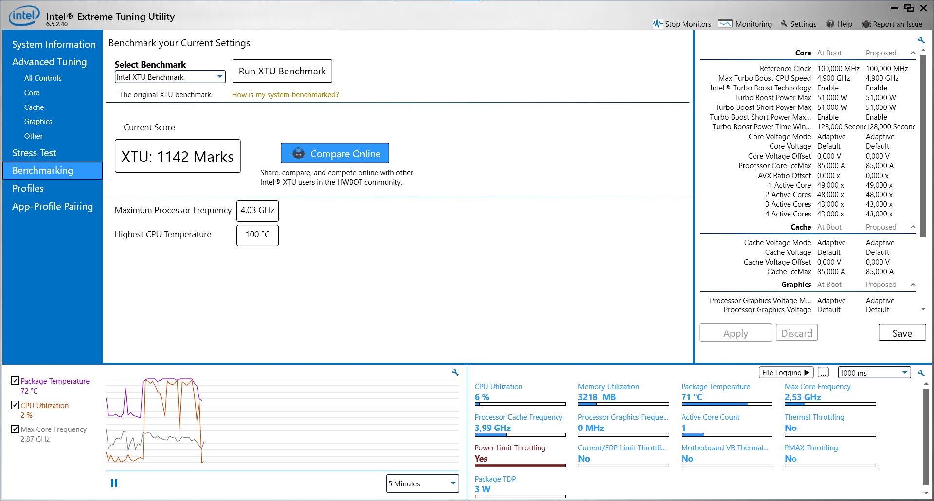Click the Discard button
The height and width of the screenshot is (501, 934).
pyautogui.click(x=796, y=333)
